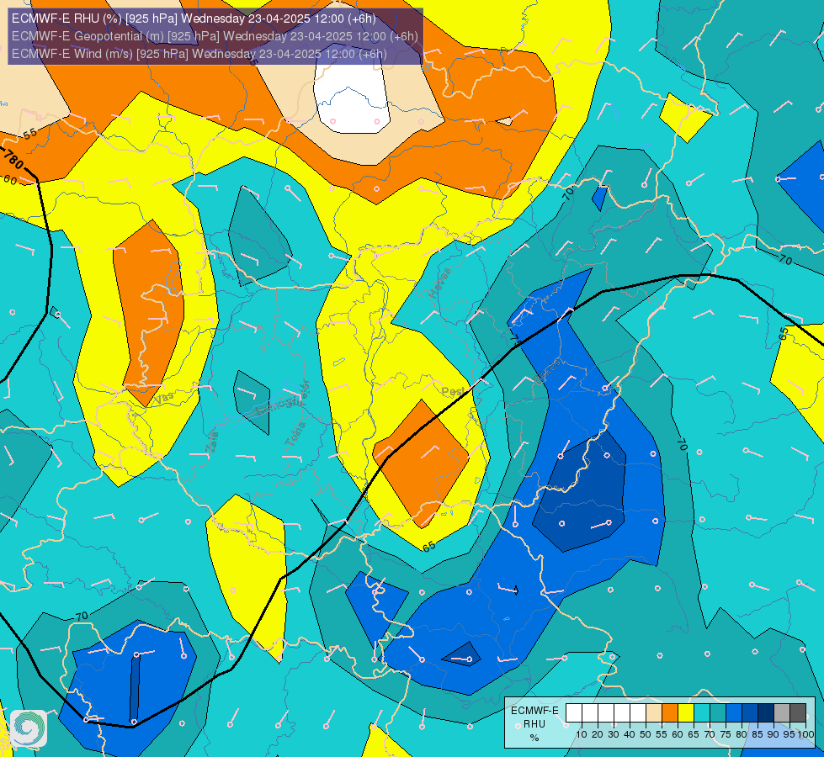
Task: Select the yellow 60-65 legend swatch
Action: pos(686,713)
